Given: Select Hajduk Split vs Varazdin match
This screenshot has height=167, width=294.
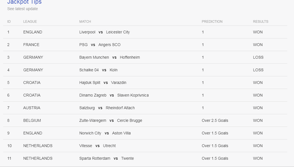Looking at the screenshot, I should [x=103, y=83].
